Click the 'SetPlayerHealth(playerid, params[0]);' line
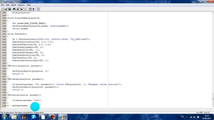The image size is (214, 120). click(x=35, y=87)
